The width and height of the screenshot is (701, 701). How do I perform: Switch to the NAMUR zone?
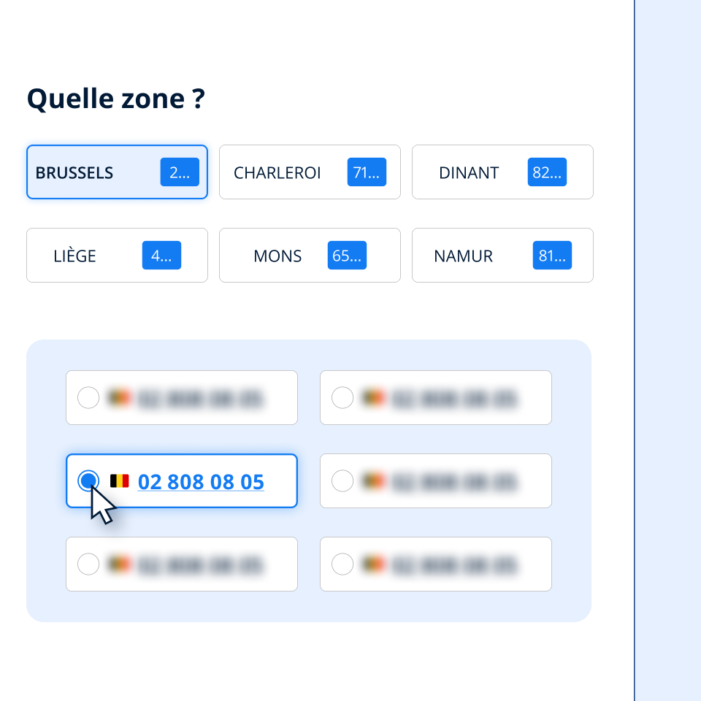click(x=502, y=255)
